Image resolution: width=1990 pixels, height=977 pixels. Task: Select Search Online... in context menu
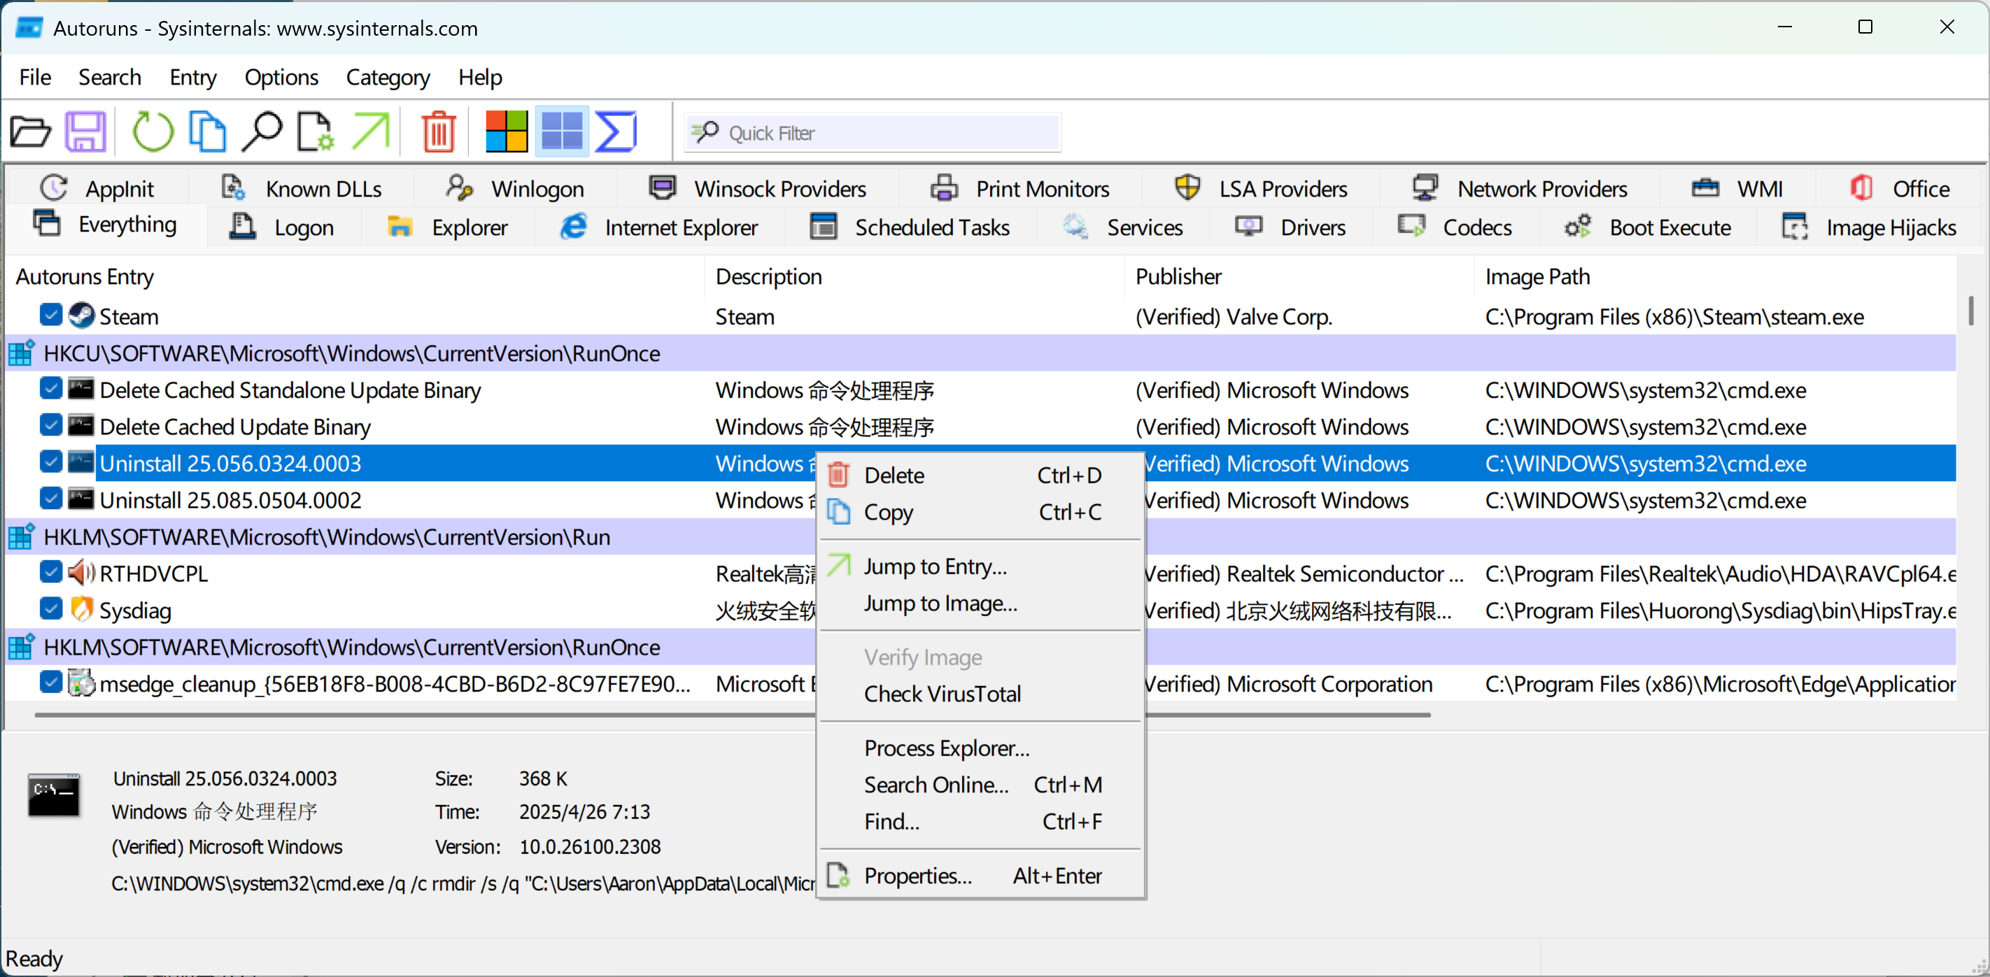[x=980, y=785]
